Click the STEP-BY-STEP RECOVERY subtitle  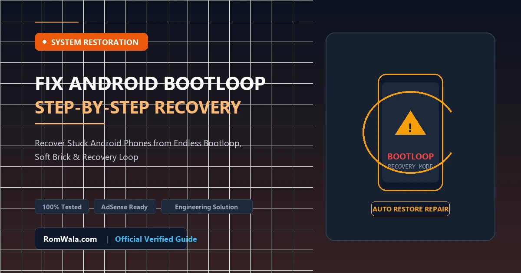[x=138, y=107]
